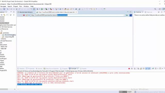This screenshot has height=93, width=165.
Task: Click the Open Web Browser globe icon
Action: pyautogui.click(x=76, y=9)
